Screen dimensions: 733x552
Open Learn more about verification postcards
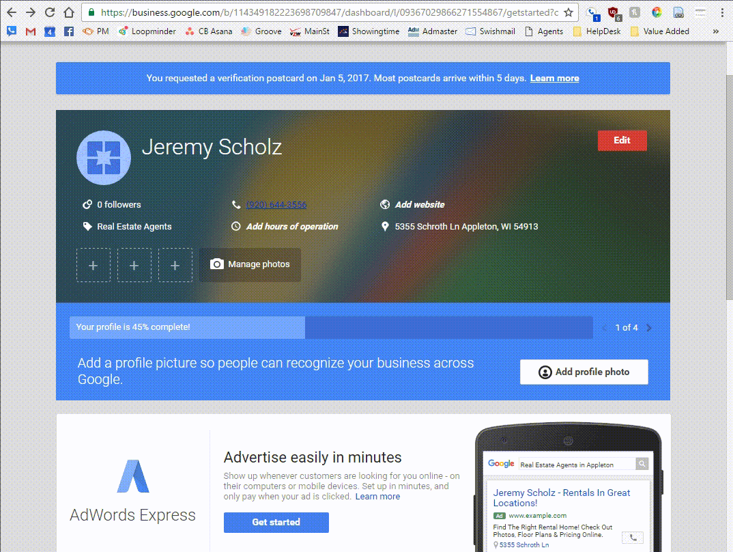click(x=554, y=78)
